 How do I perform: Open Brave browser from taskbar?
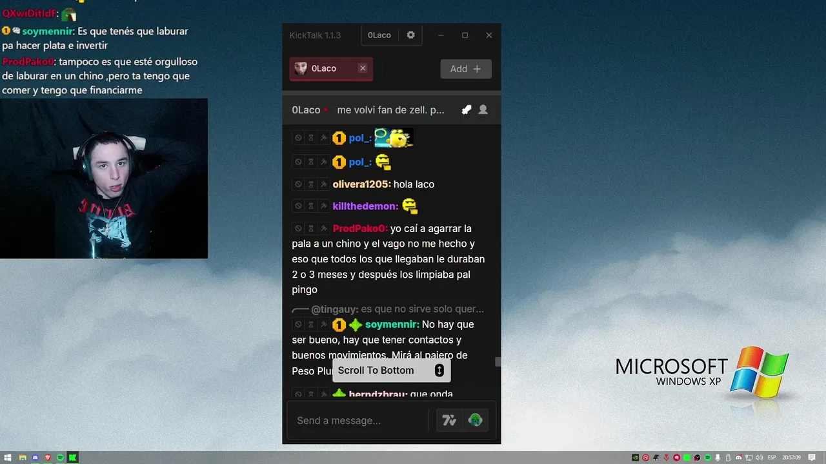click(48, 458)
